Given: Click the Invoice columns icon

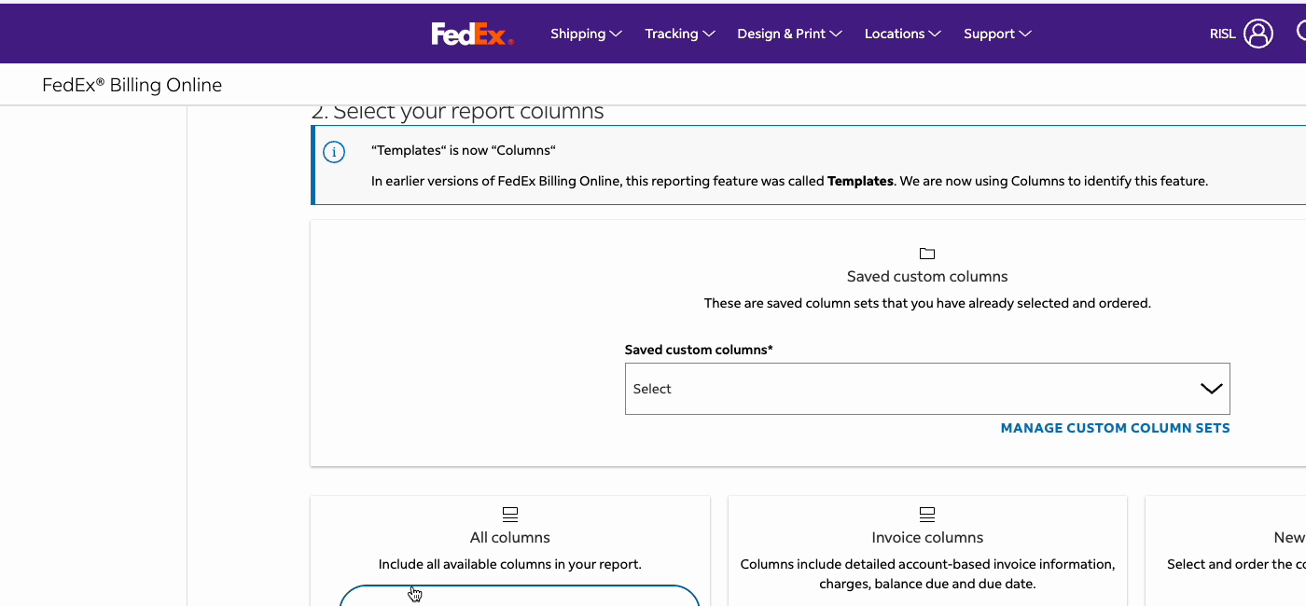Looking at the screenshot, I should coord(927,514).
